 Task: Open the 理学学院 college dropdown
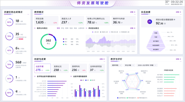[x=116, y=65]
